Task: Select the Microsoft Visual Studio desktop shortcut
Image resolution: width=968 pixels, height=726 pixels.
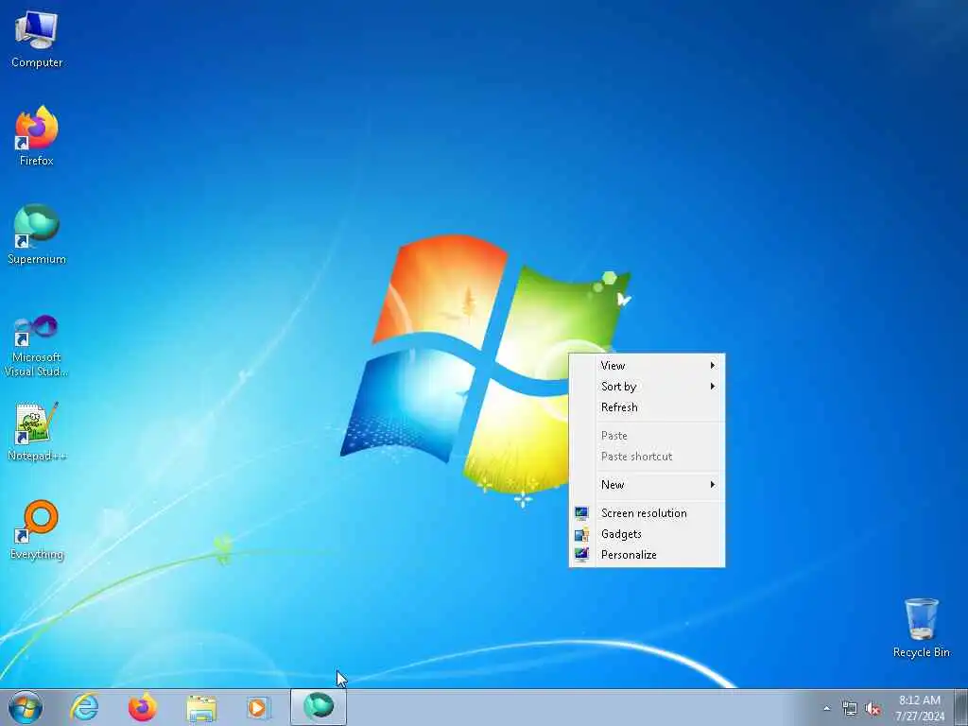Action: click(x=37, y=346)
